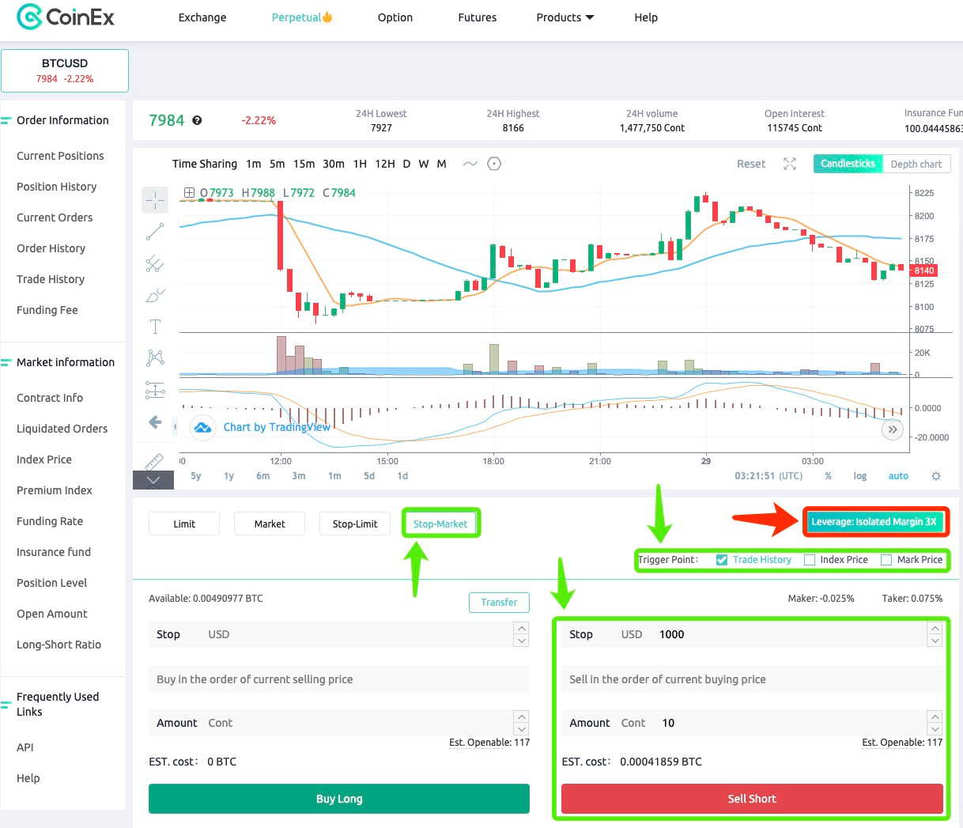This screenshot has height=828, width=963.
Task: Check the Mark Price trigger point
Action: point(886,560)
